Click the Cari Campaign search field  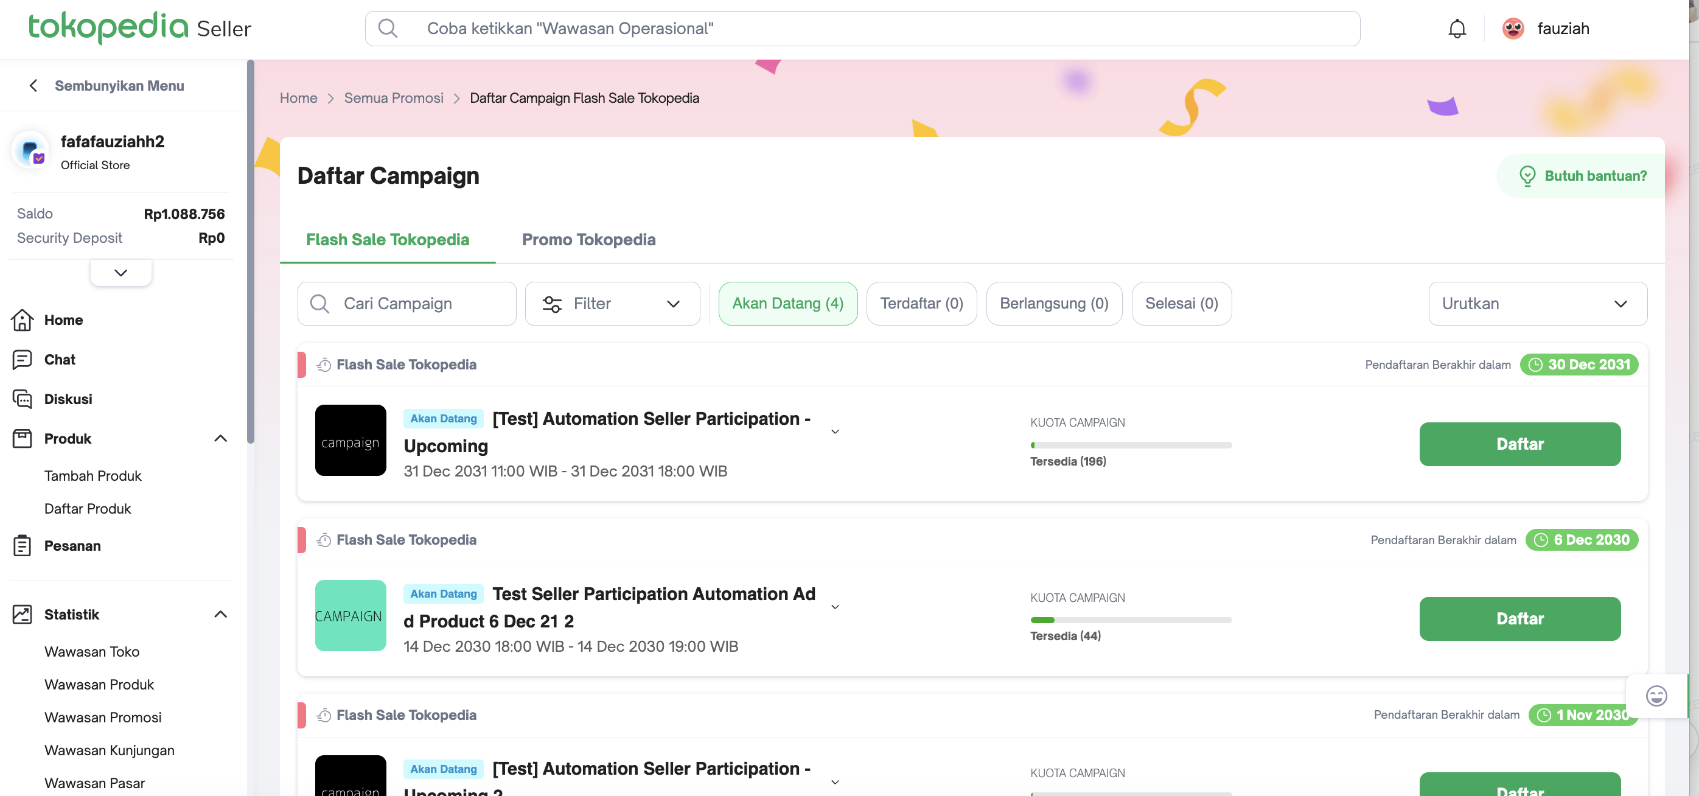[407, 303]
